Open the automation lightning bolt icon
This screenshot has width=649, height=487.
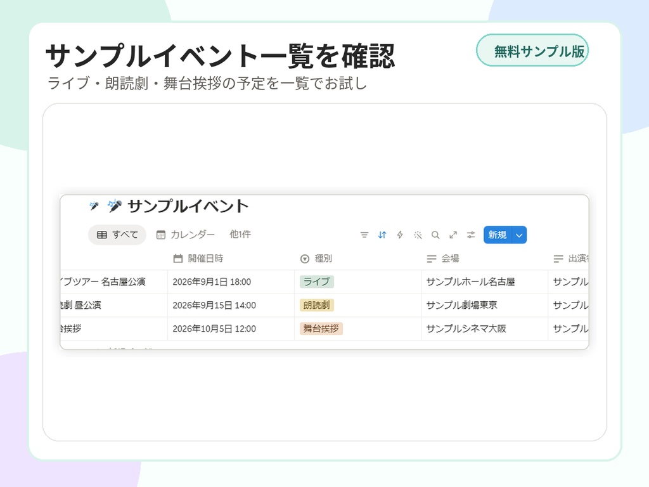(x=400, y=235)
